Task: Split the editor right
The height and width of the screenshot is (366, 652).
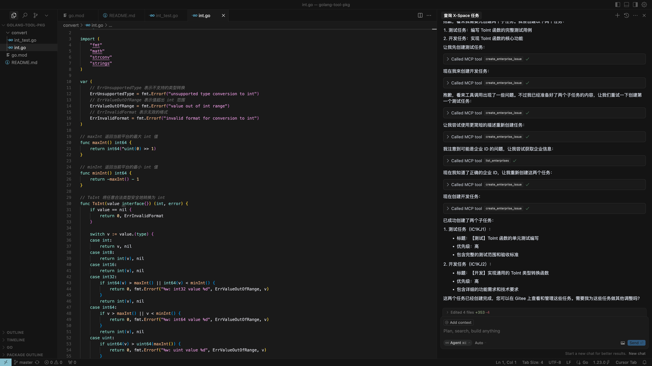Action: pyautogui.click(x=420, y=15)
